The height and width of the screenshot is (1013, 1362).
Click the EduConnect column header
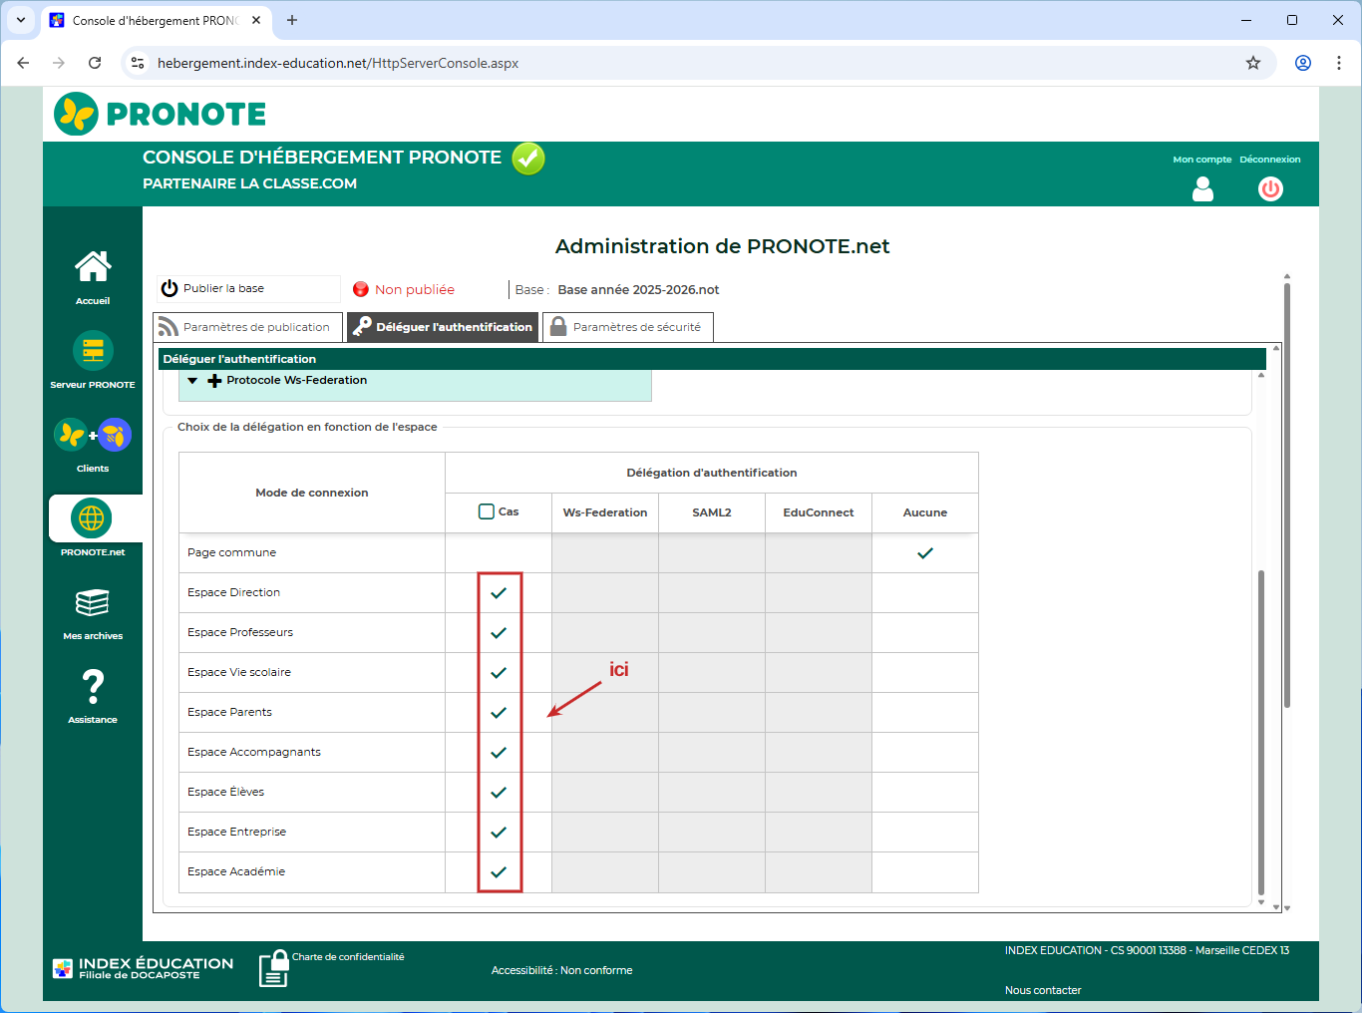click(819, 512)
